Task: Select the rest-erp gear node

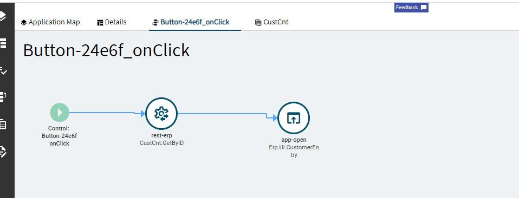Action: pos(161,114)
